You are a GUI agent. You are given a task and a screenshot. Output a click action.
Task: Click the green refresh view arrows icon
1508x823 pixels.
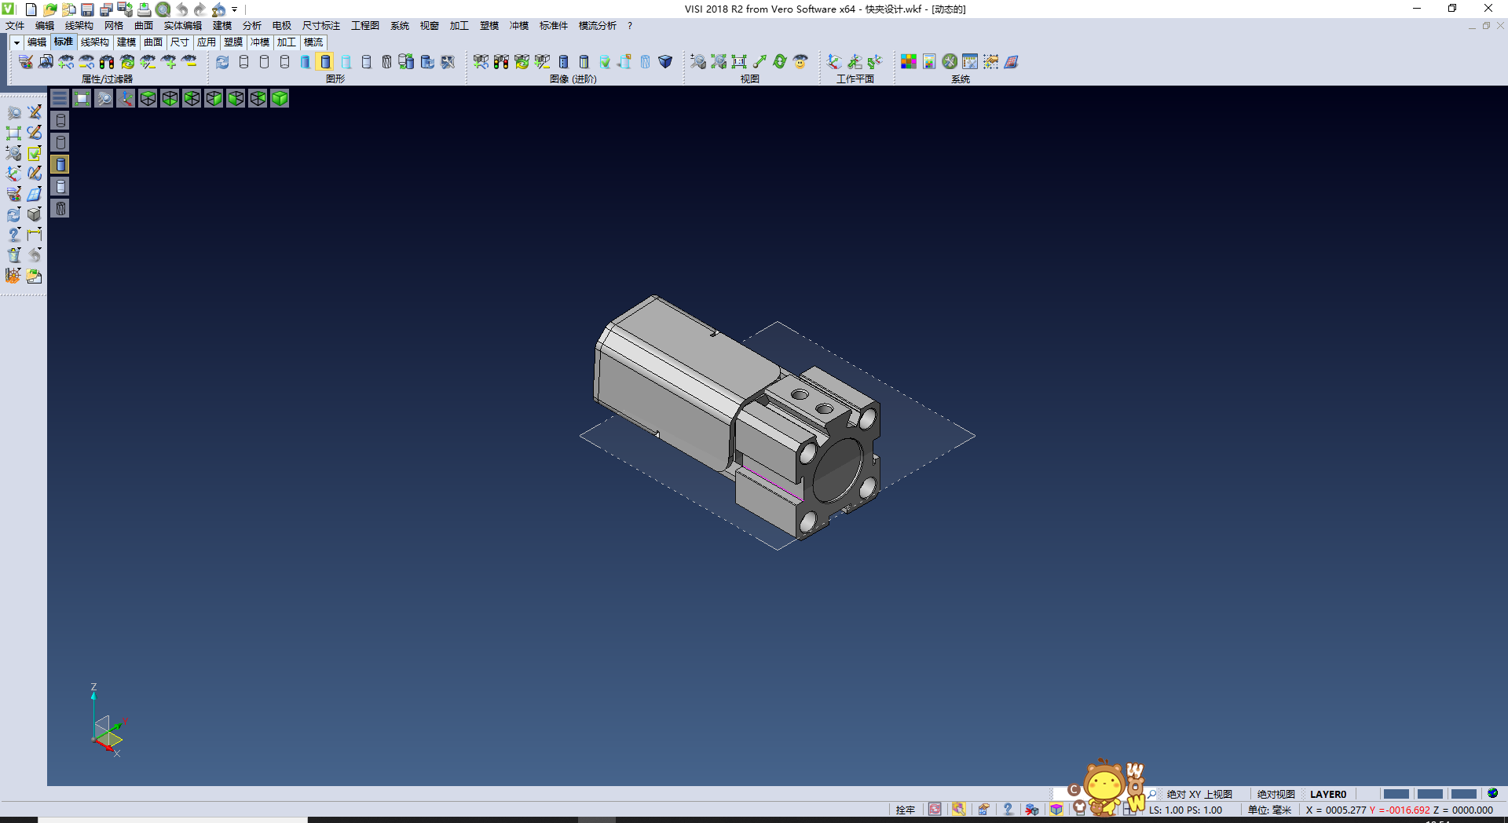(x=779, y=61)
